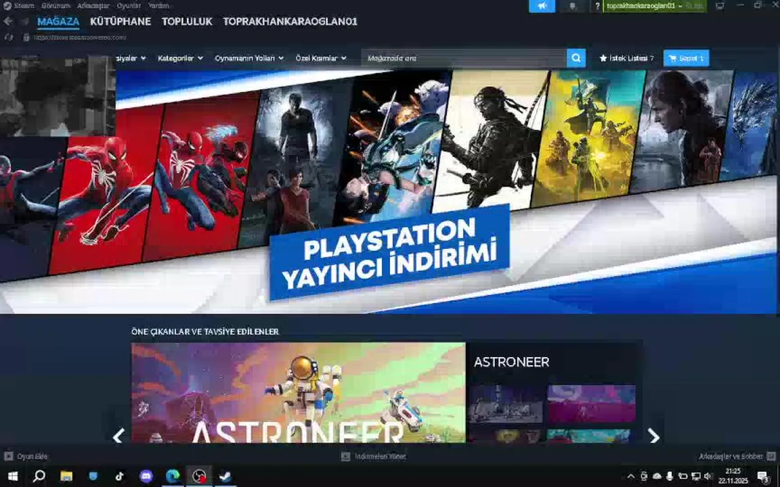Image resolution: width=780 pixels, height=487 pixels.
Task: Focus the Mağazada ara search field
Action: 464,58
